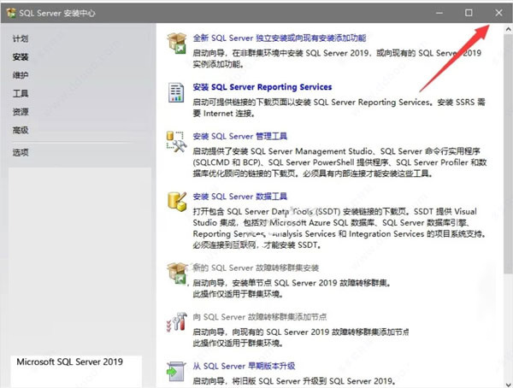This screenshot has height=388, width=513.
Task: Close the SQL Server installation center window
Action: click(x=498, y=13)
